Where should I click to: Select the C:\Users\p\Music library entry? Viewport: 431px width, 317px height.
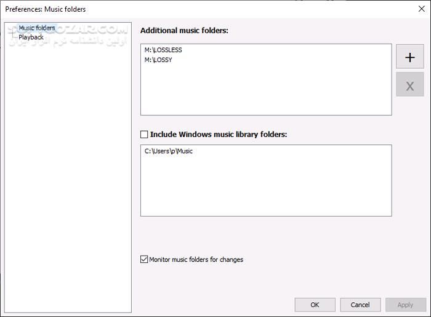tap(169, 151)
